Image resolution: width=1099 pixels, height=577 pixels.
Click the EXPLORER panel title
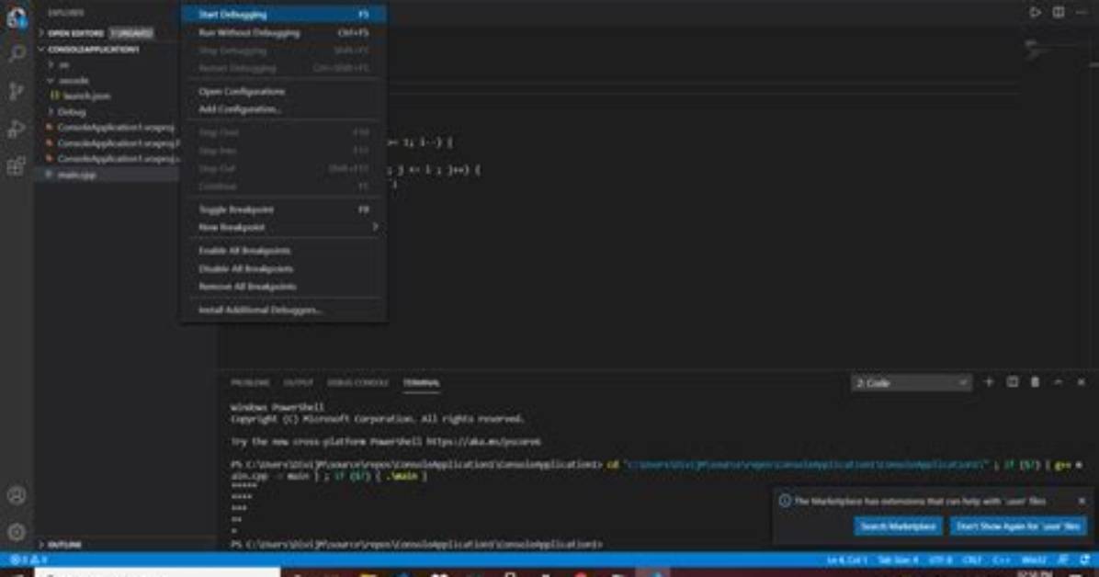[x=66, y=13]
